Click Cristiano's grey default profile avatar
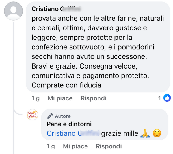 pyautogui.click(x=14, y=11)
